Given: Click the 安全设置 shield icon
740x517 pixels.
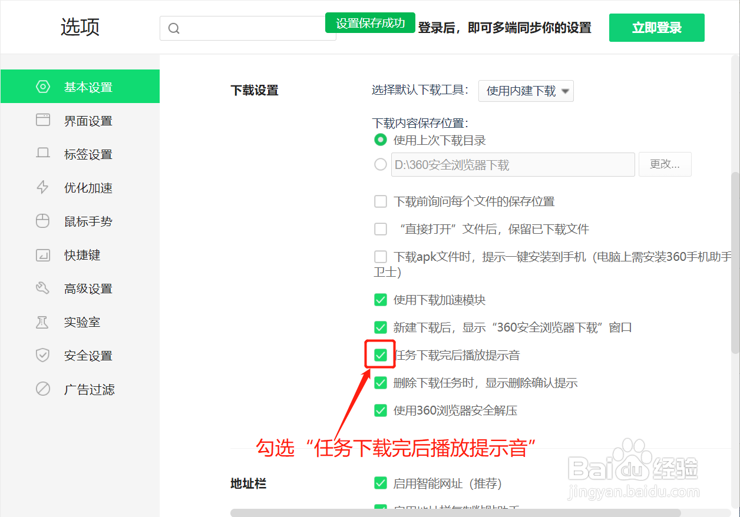Looking at the screenshot, I should tap(43, 355).
